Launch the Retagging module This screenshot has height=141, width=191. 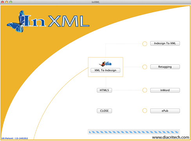pyautogui.click(x=165, y=67)
